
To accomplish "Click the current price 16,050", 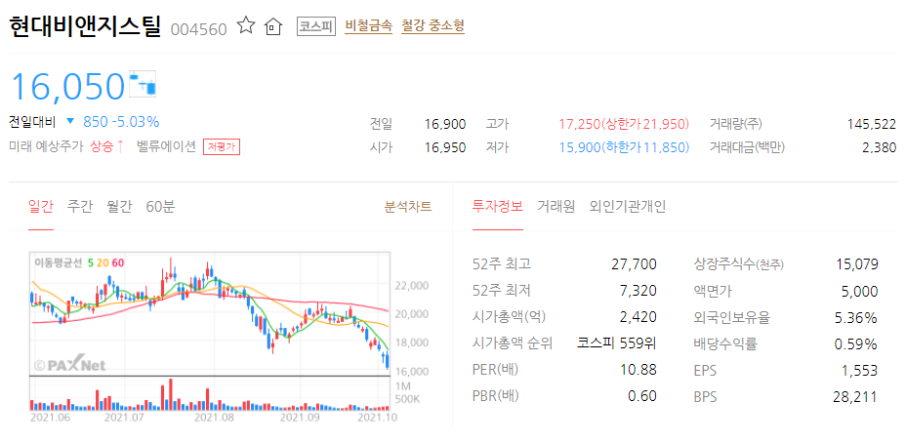I will (x=68, y=86).
